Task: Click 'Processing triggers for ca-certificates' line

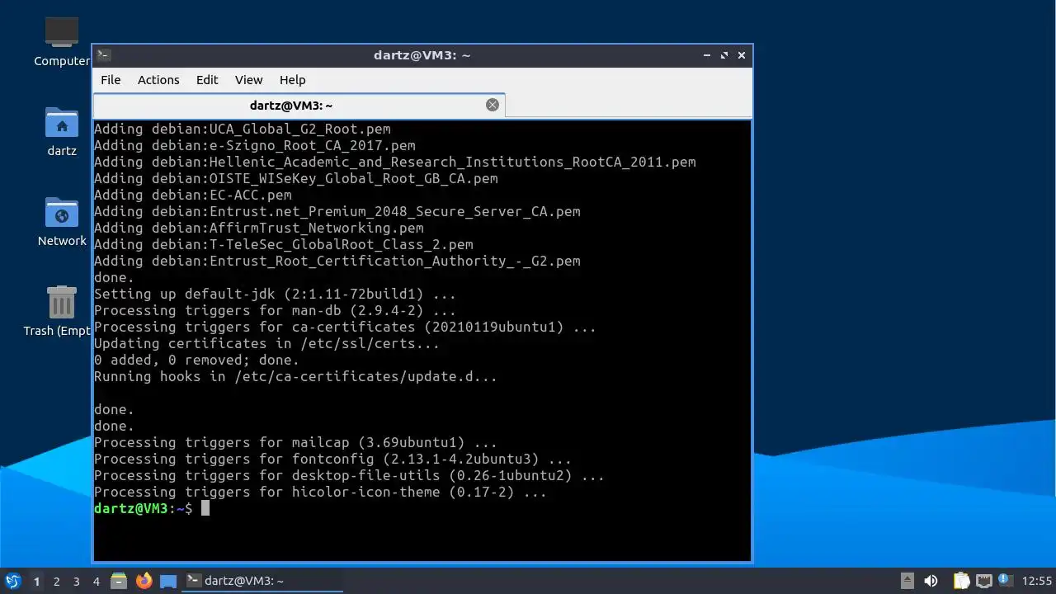Action: pos(345,327)
